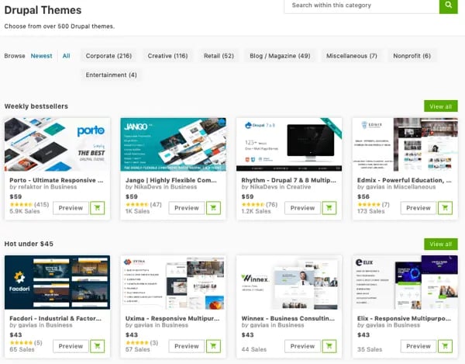The width and height of the screenshot is (465, 364).
Task: Add Facdori theme to cart
Action: [x=98, y=346]
